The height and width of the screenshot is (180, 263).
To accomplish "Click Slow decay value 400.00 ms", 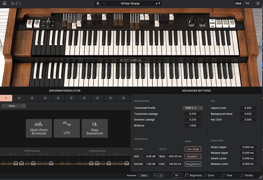I will point(175,156).
